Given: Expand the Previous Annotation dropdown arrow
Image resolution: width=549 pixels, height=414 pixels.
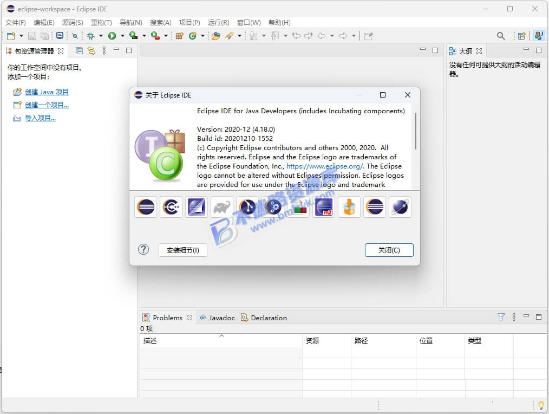Looking at the screenshot, I should coord(285,36).
